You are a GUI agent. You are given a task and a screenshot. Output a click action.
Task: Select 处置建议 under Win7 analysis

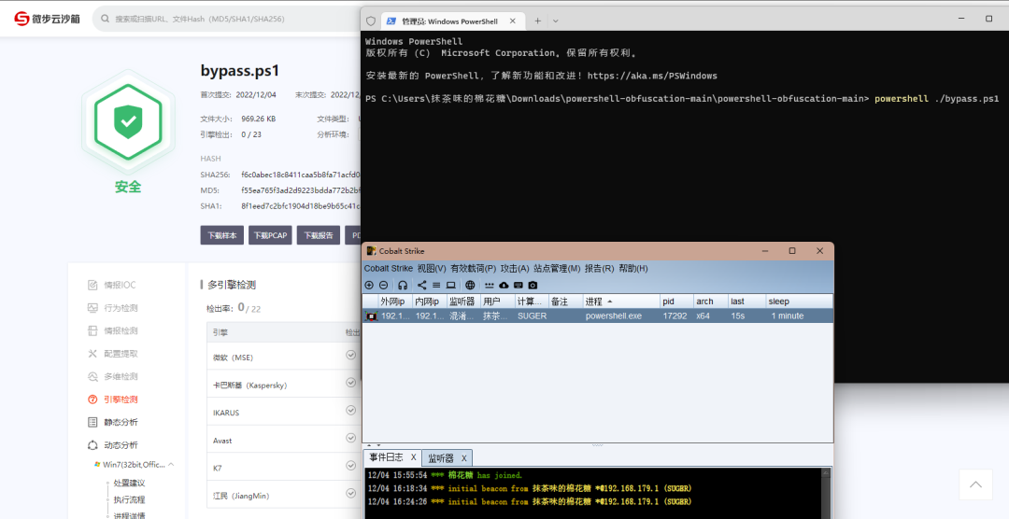(x=129, y=483)
